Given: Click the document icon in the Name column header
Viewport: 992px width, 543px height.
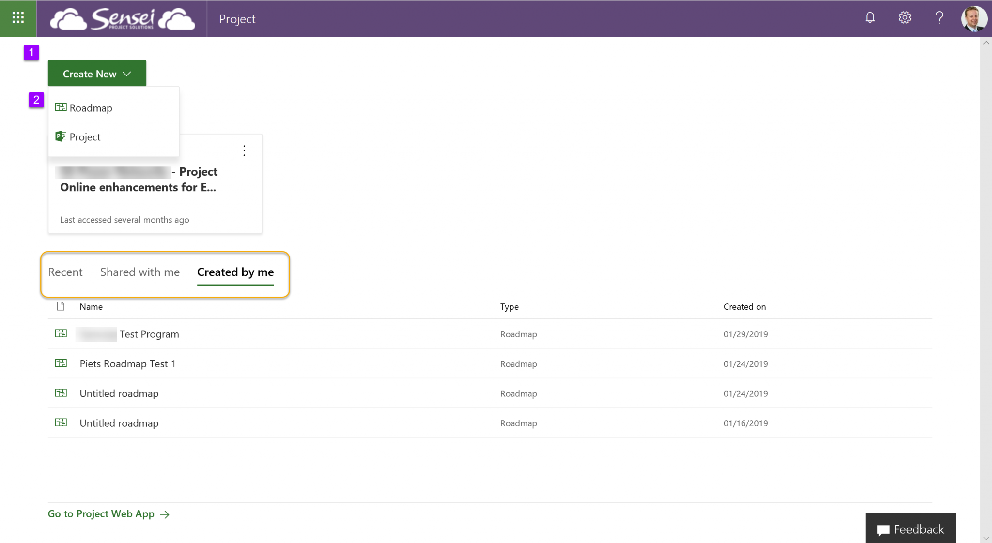Looking at the screenshot, I should tap(60, 306).
